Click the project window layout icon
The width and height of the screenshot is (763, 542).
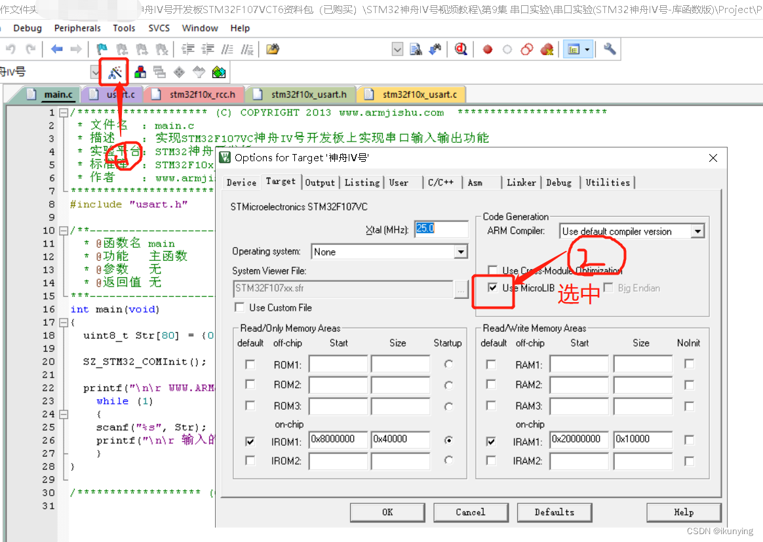coord(574,50)
